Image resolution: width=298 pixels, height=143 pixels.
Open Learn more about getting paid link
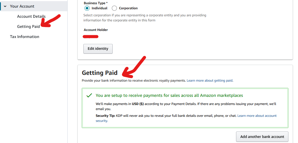tap(210, 81)
